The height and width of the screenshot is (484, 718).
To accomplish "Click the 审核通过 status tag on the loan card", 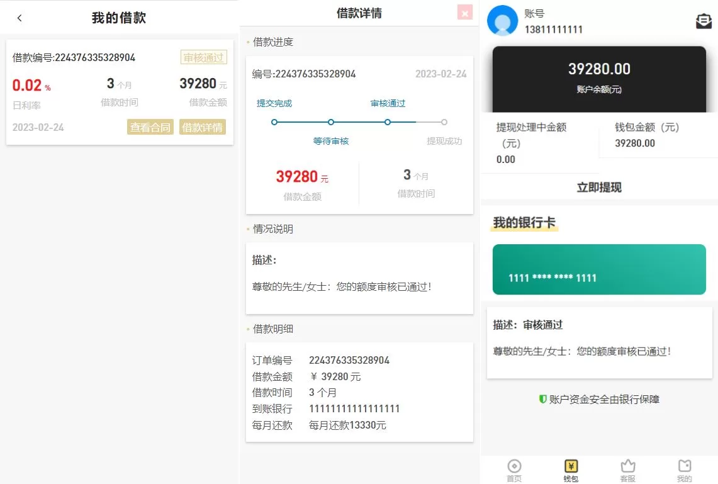I will point(204,57).
